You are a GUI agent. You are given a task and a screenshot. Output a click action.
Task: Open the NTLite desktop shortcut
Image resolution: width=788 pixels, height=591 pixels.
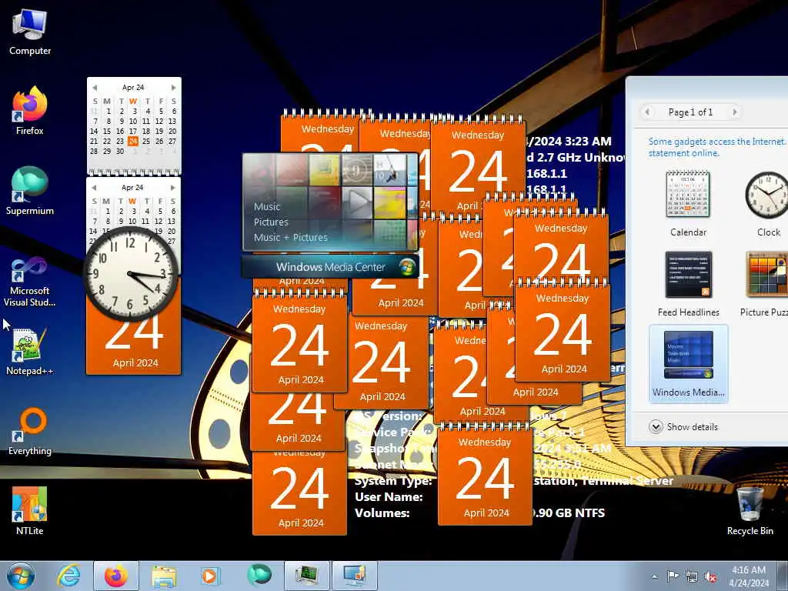coord(30,511)
